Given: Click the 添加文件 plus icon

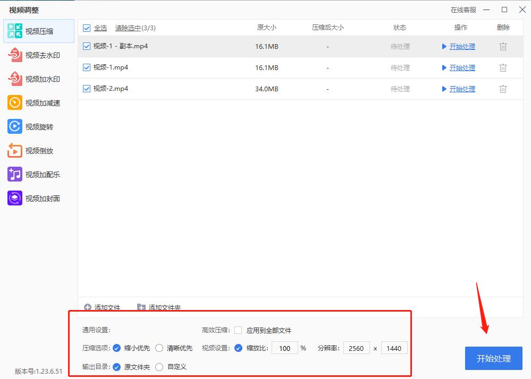Looking at the screenshot, I should pyautogui.click(x=88, y=307).
